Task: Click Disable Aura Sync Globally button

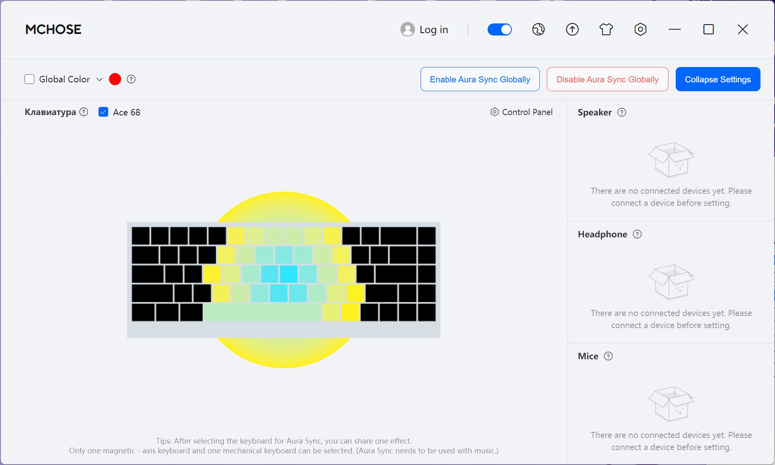Action: click(607, 79)
